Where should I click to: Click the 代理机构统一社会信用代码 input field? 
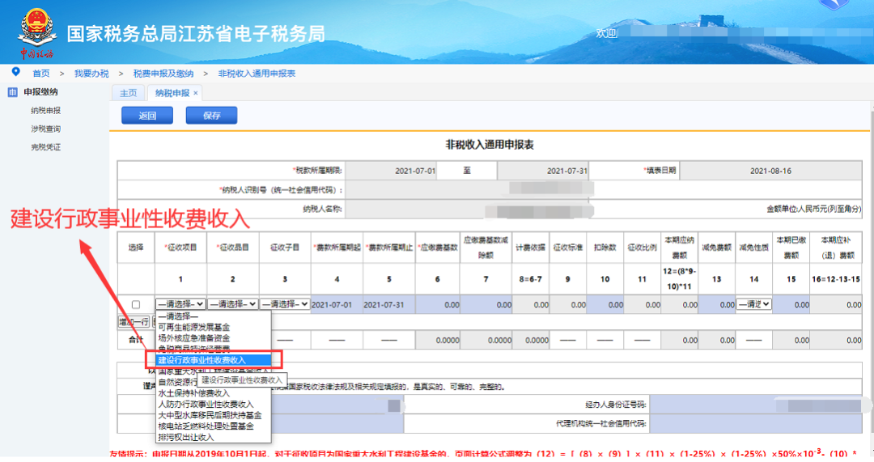point(756,423)
